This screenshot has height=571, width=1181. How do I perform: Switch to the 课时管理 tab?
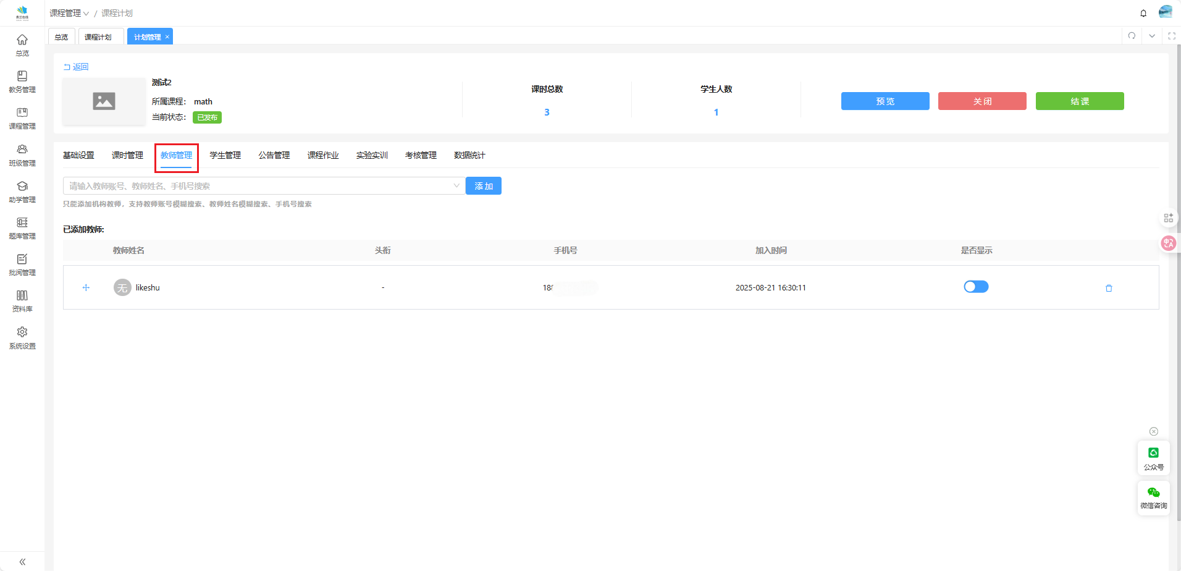pos(127,155)
